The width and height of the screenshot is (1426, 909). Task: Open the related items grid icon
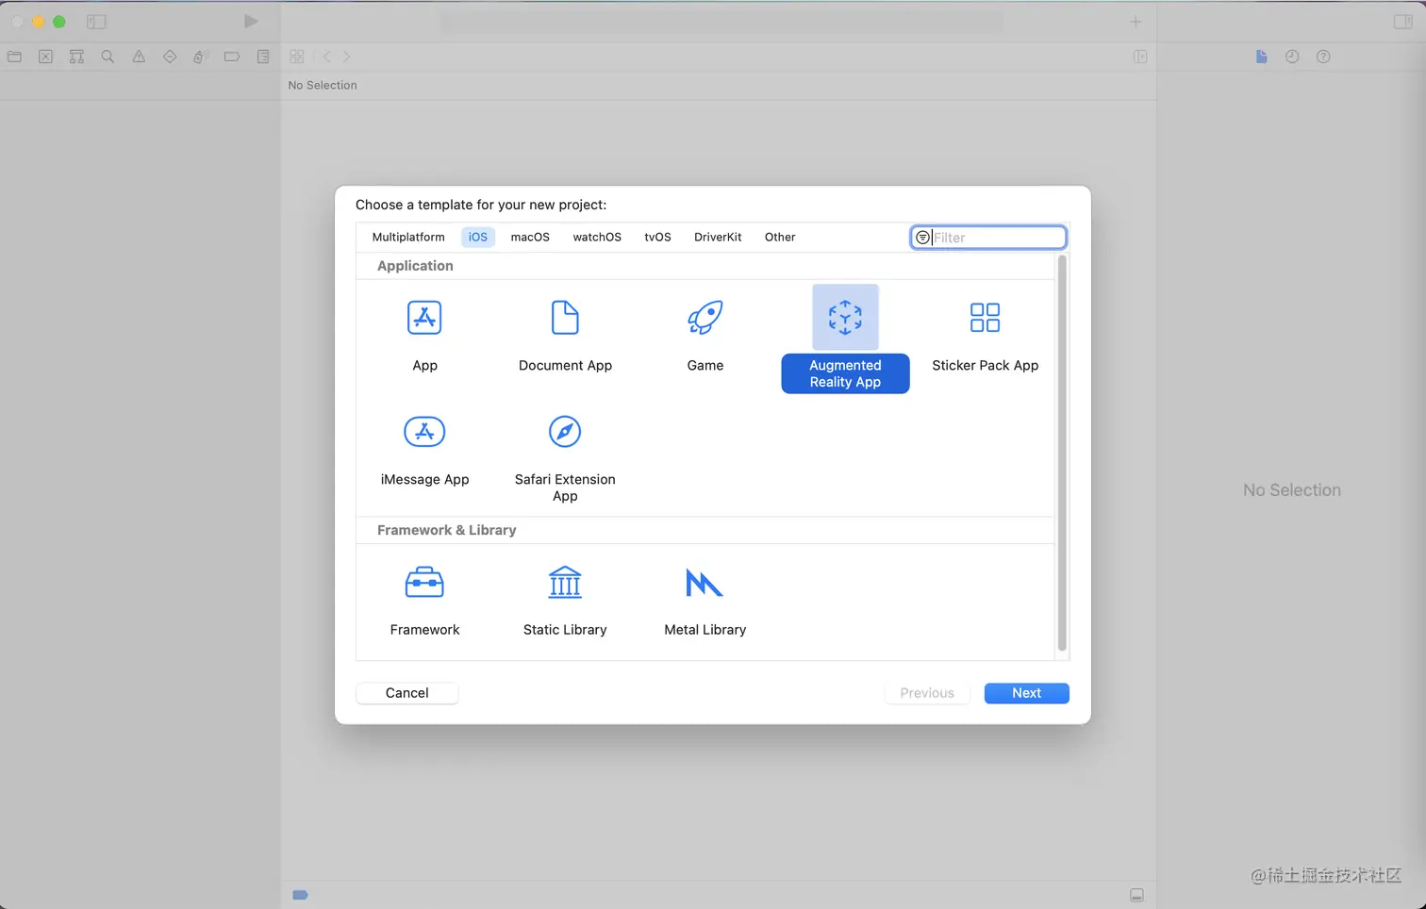point(297,57)
